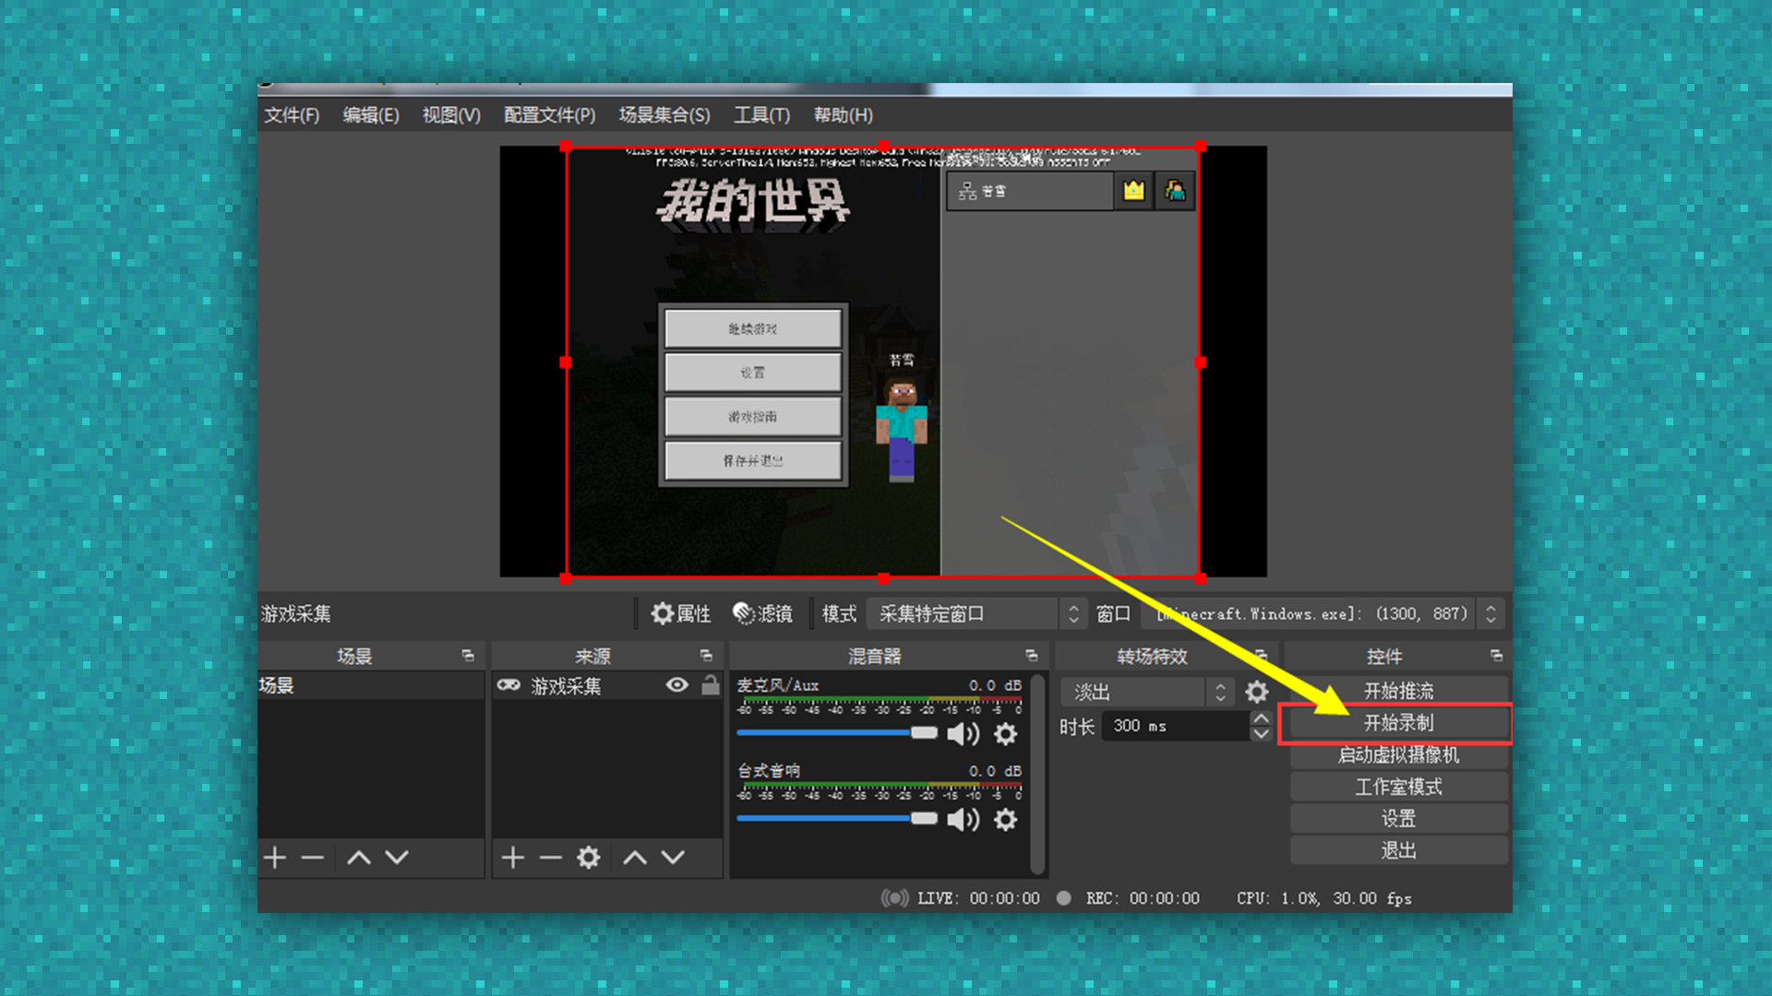Pop out the 混音器 dock panel
The image size is (1772, 996).
[x=1032, y=656]
